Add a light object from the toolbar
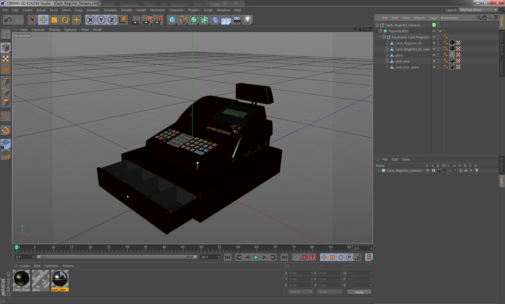 pyautogui.click(x=248, y=20)
